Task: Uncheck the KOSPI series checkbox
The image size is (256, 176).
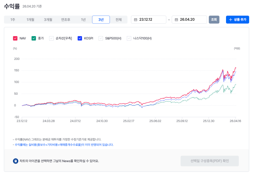Action: [80, 38]
